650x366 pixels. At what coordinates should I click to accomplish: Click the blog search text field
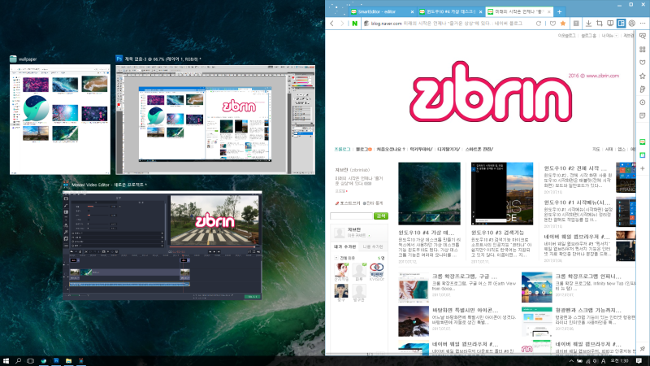coord(351,216)
